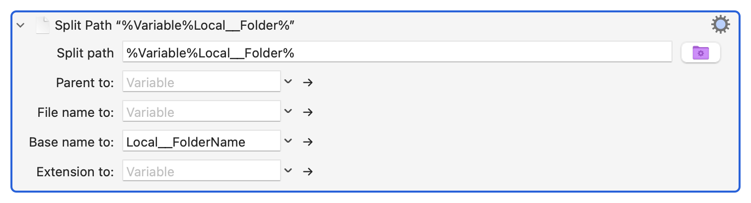
Task: Click the Split path text field
Action: tap(397, 52)
